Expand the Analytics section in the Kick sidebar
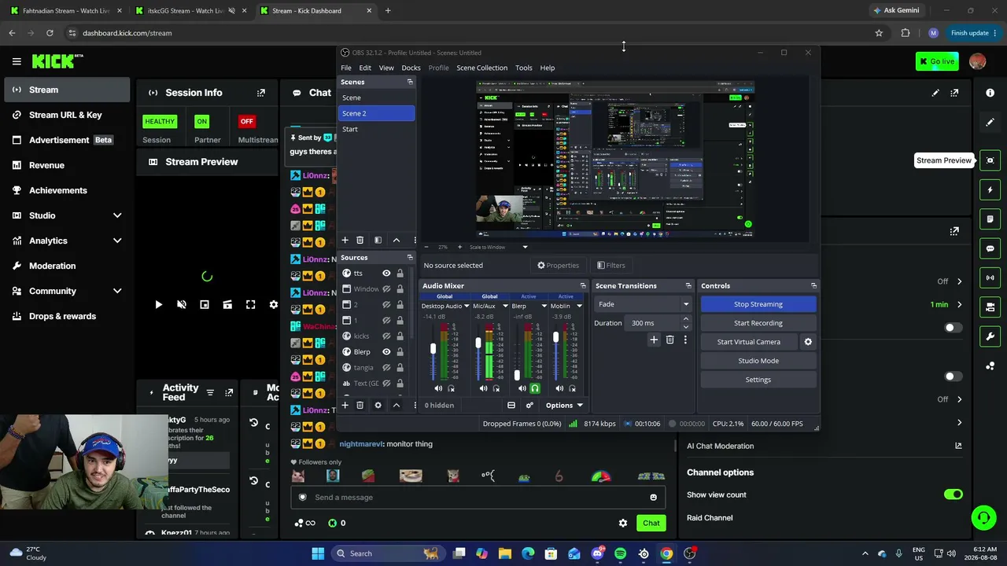 [117, 241]
